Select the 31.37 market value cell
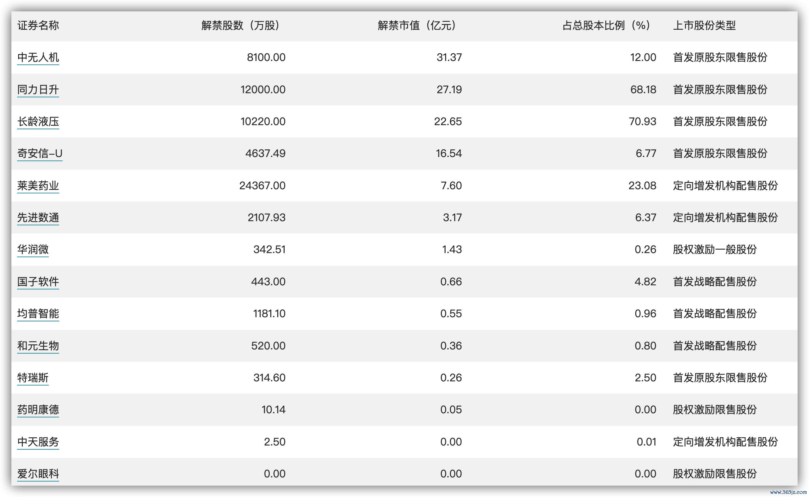 click(449, 58)
